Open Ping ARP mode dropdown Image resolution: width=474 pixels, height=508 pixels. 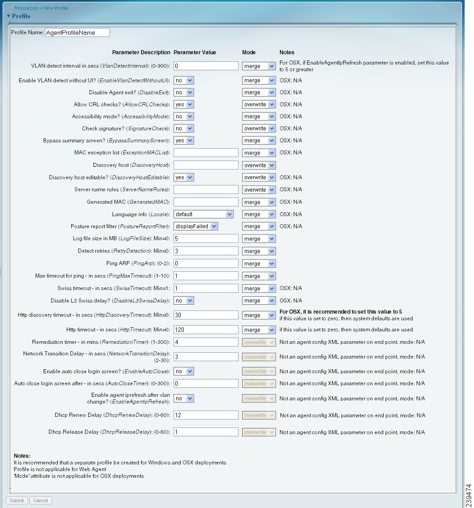click(259, 264)
